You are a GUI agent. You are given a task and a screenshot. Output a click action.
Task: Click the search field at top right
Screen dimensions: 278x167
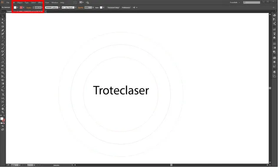tap(252, 3)
